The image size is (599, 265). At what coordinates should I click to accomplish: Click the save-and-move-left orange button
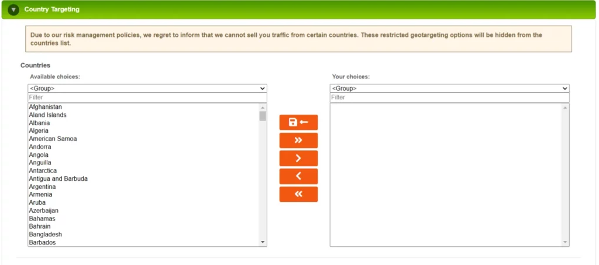(298, 122)
